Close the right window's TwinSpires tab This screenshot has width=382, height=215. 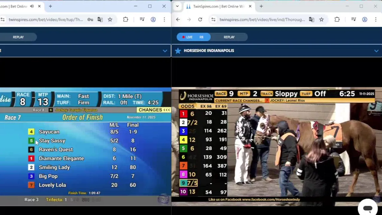[250, 6]
